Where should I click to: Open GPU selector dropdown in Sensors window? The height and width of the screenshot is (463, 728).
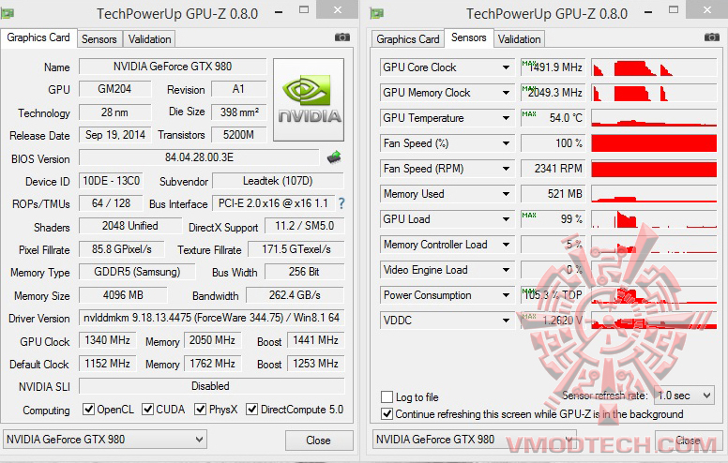474,439
